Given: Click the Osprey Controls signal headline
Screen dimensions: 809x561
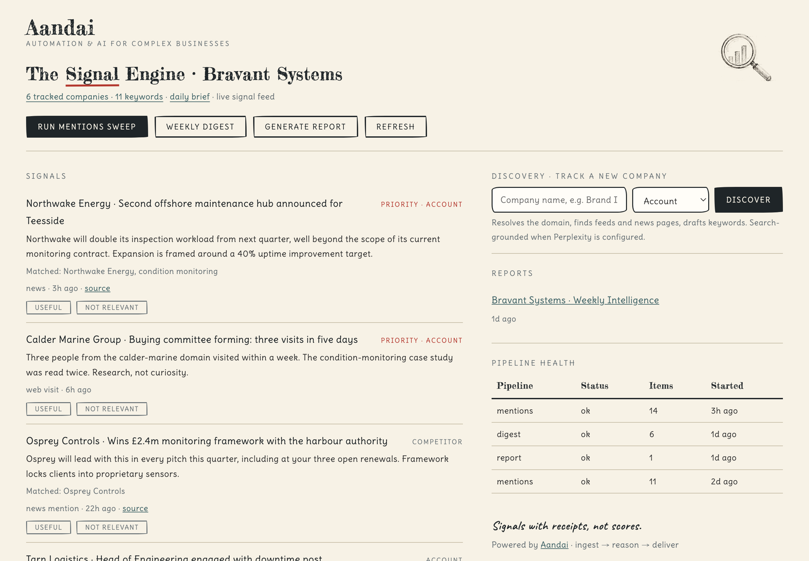Looking at the screenshot, I should point(207,441).
